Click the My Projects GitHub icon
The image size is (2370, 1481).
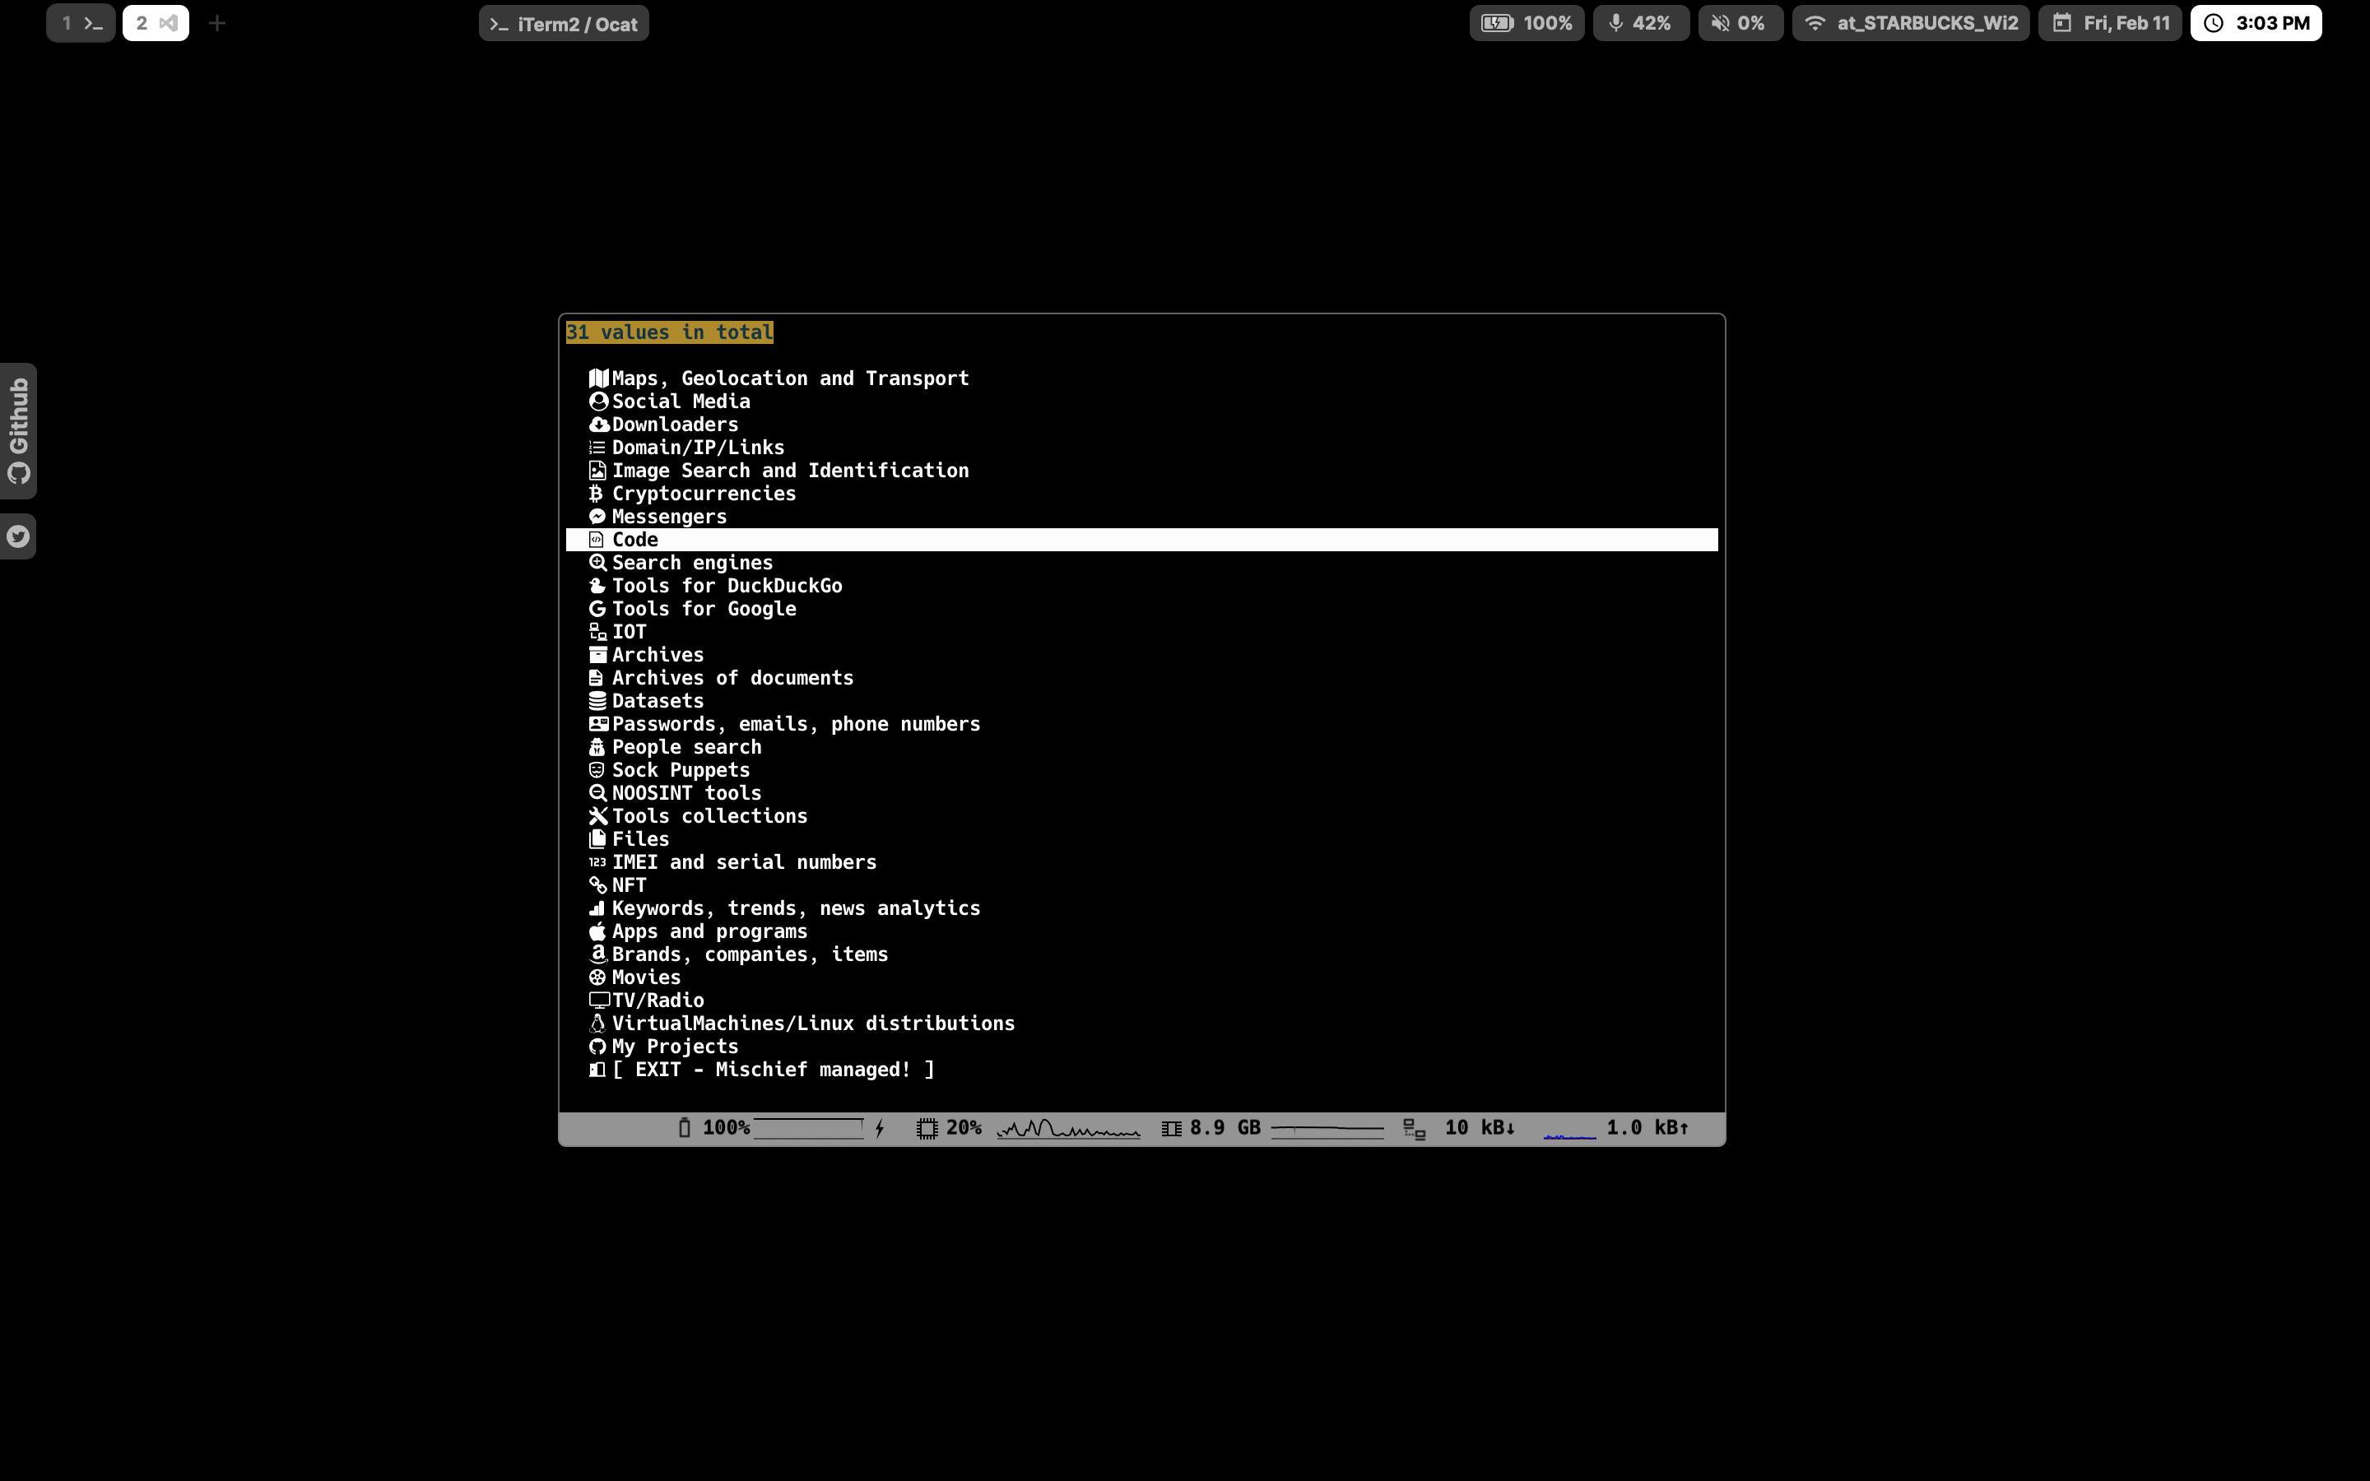597,1047
